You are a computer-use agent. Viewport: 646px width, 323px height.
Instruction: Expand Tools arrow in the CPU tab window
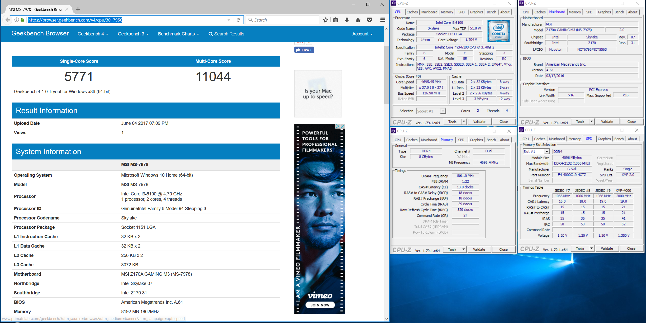coord(464,122)
